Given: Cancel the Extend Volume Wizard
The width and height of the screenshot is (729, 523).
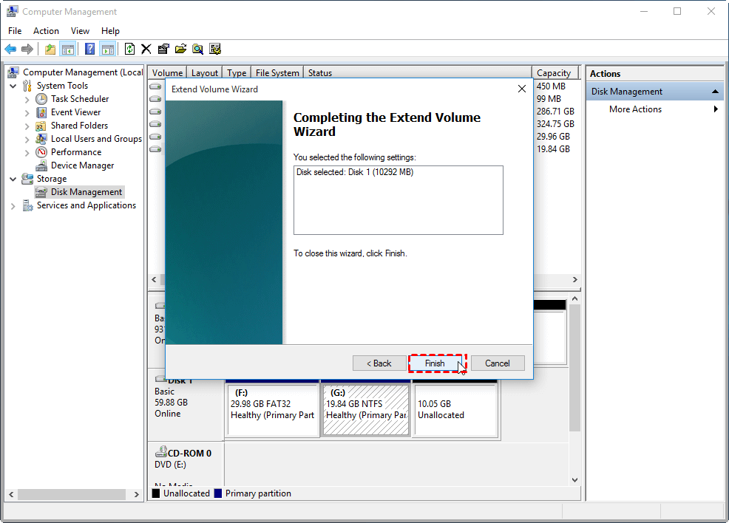Looking at the screenshot, I should (498, 363).
